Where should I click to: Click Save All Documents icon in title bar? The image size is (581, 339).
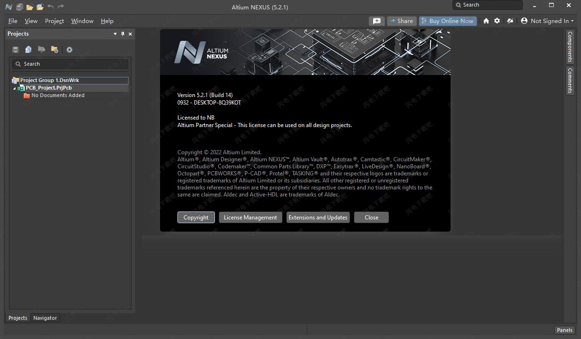pos(19,7)
